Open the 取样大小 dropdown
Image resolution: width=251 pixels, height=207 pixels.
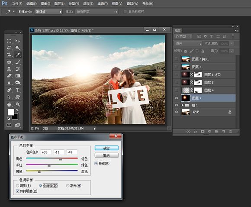coord(48,12)
